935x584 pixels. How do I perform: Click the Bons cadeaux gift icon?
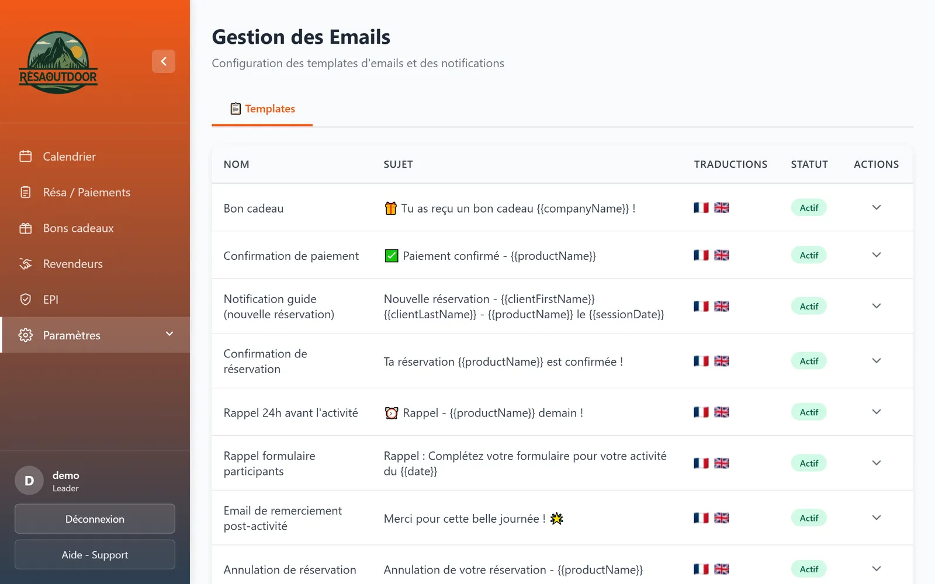point(25,228)
